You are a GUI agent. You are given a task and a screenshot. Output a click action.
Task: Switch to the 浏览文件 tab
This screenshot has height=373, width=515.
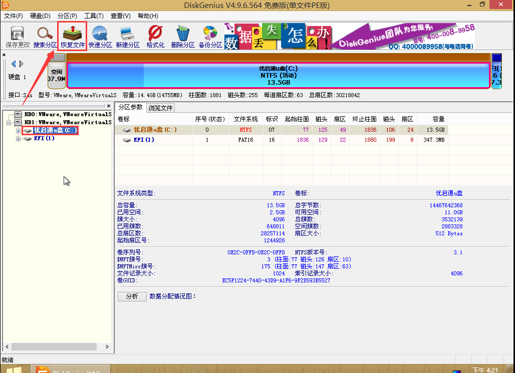(x=160, y=108)
